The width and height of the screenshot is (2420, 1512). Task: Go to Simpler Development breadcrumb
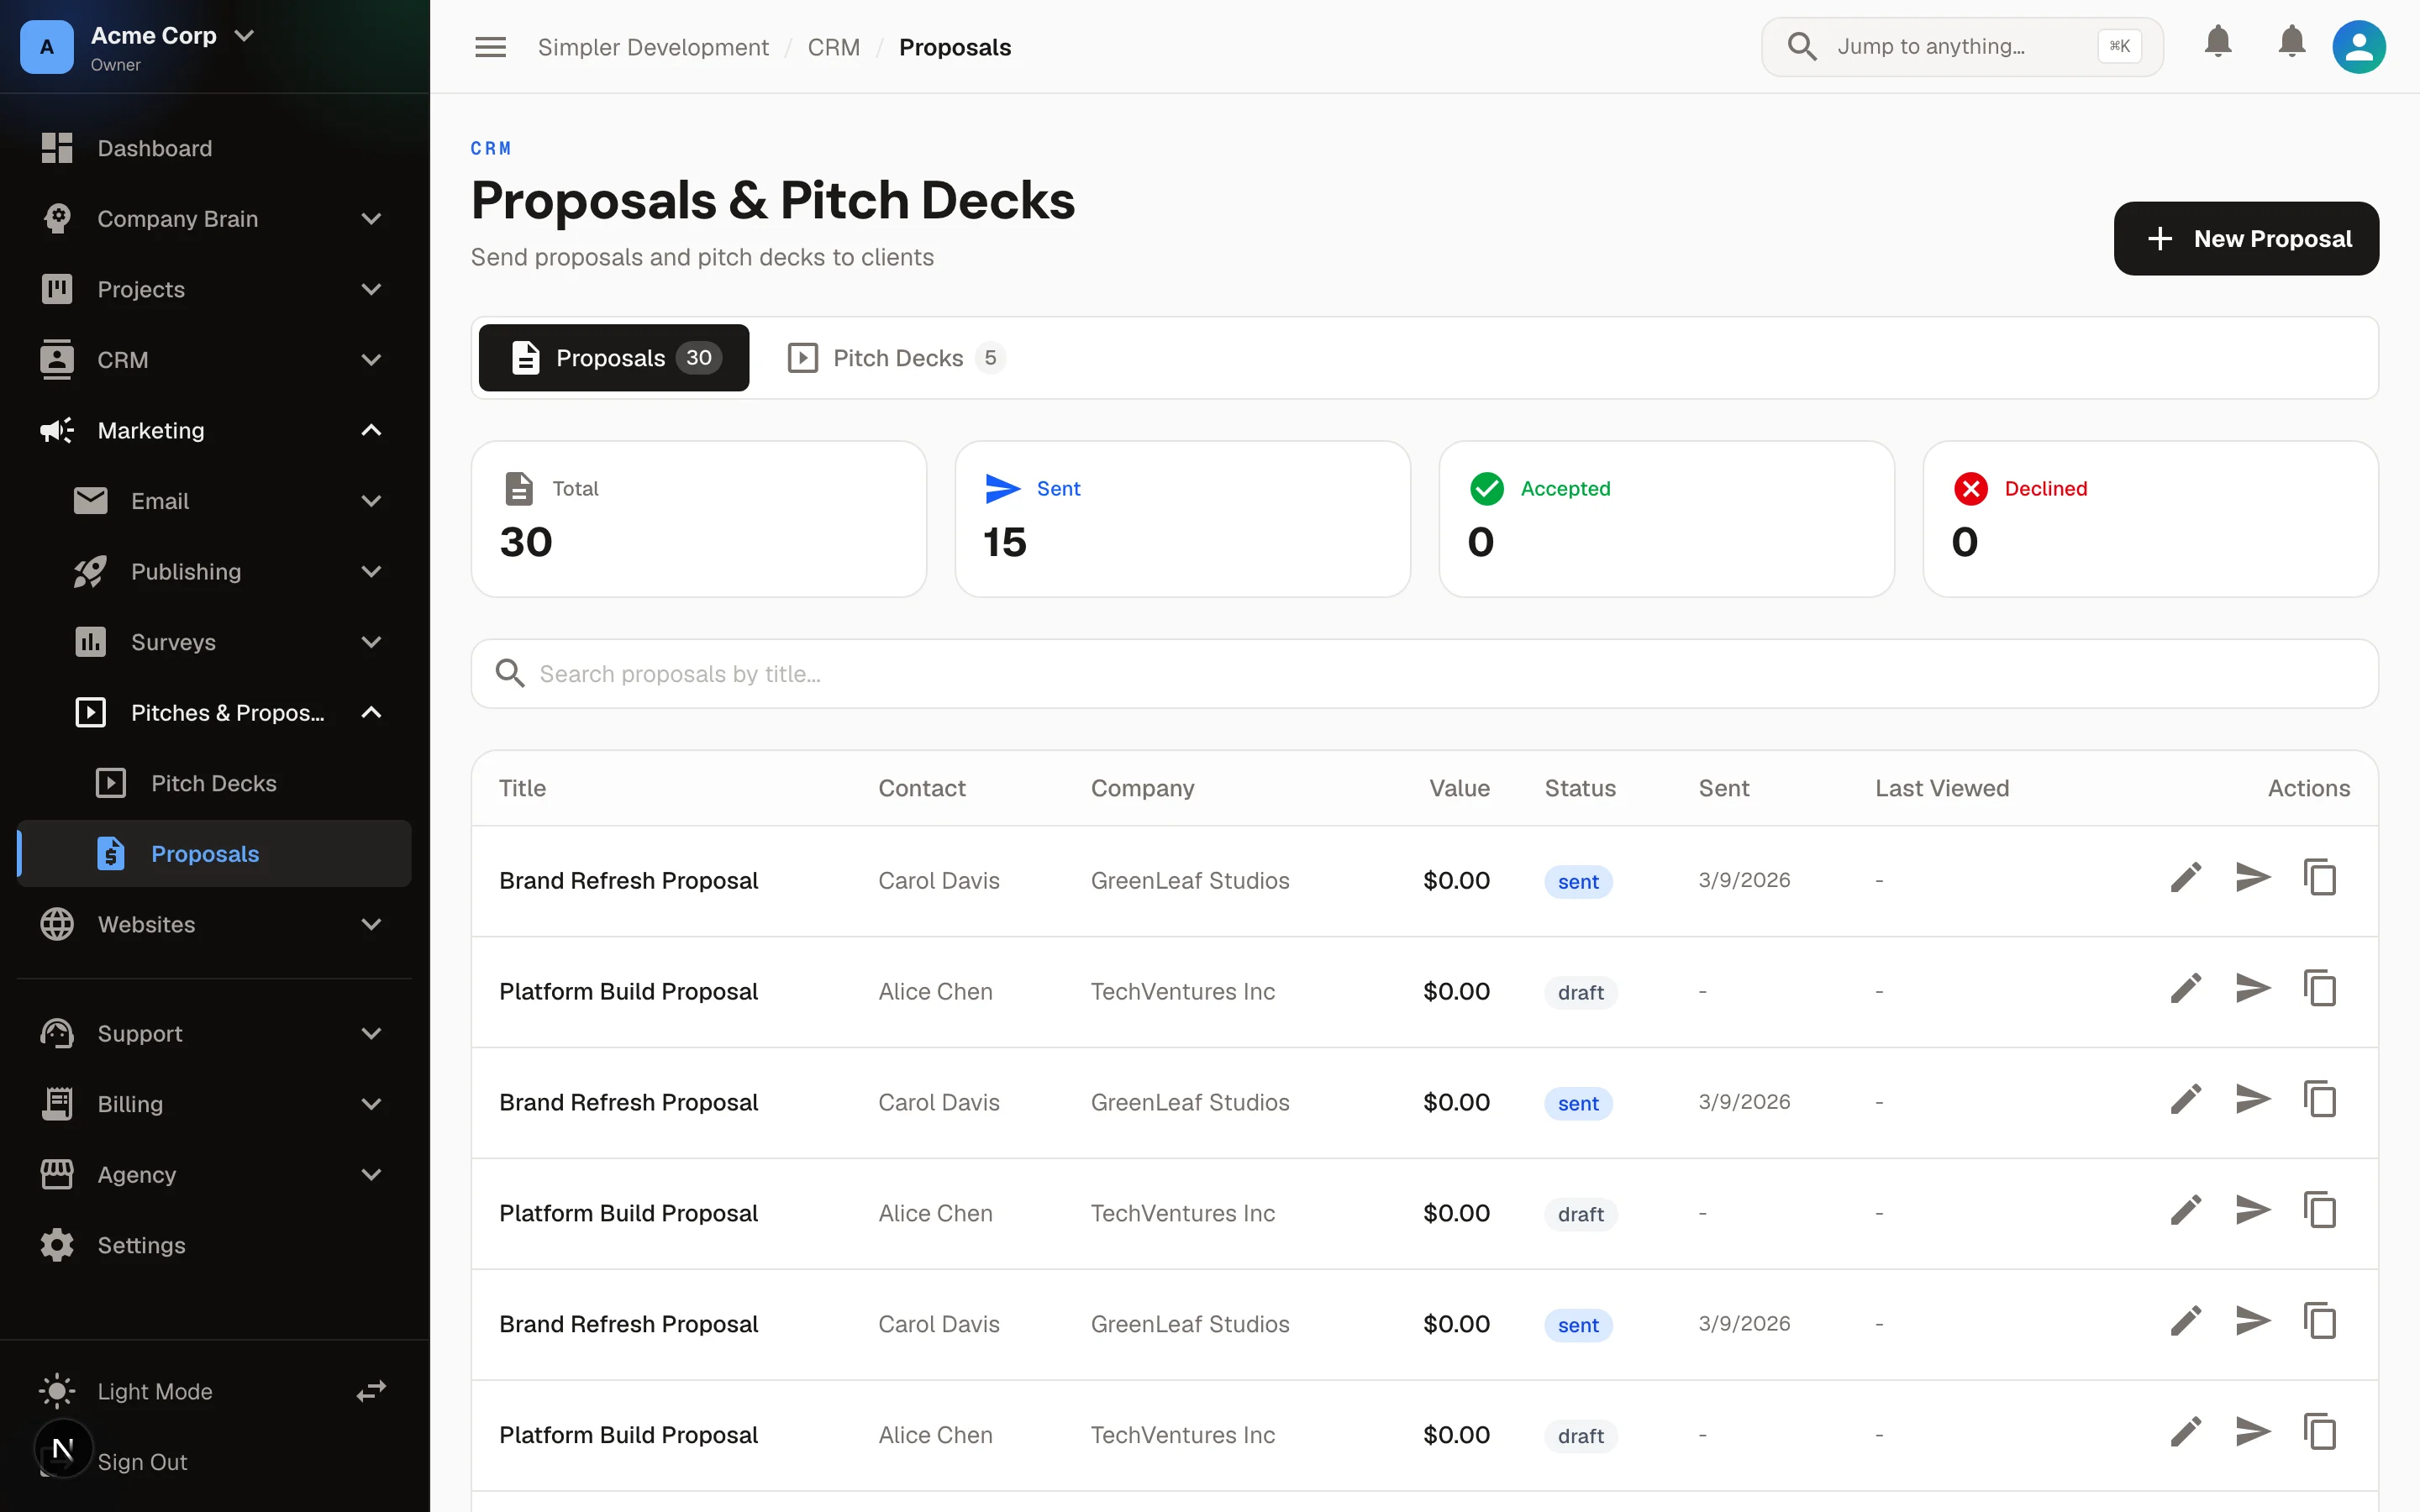point(653,47)
